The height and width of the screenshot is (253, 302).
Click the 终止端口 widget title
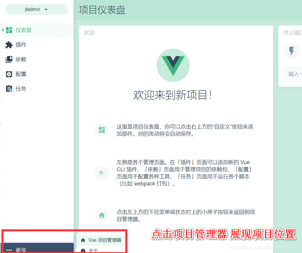293,33
